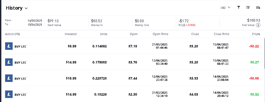Open BUY LTC trade with -$0.89 loss
This screenshot has width=265, height=102.
(132, 78)
